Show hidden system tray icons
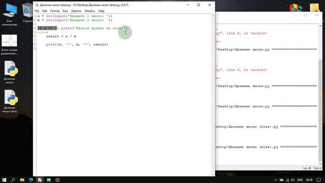 coord(276,180)
